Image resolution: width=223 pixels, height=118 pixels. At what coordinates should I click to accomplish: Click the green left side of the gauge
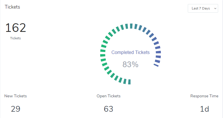click(104, 62)
